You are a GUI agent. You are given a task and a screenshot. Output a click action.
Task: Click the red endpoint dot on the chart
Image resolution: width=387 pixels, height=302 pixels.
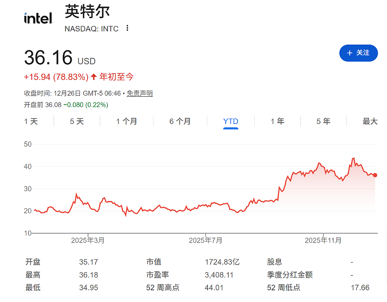375,175
